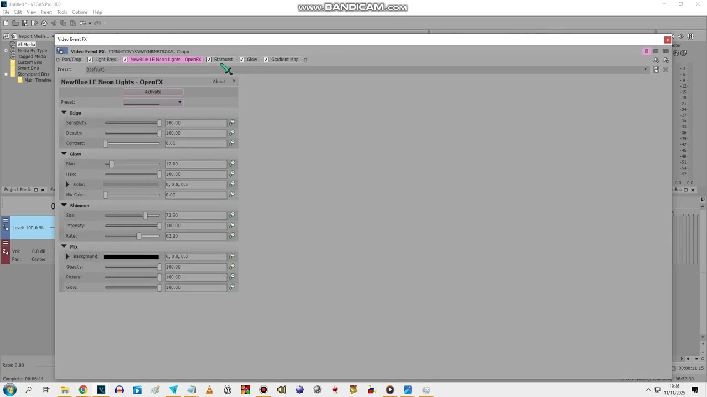707x397 pixels.
Task: Disable NewBlue LE Neon Lights effect checkbox
Action: (x=125, y=60)
